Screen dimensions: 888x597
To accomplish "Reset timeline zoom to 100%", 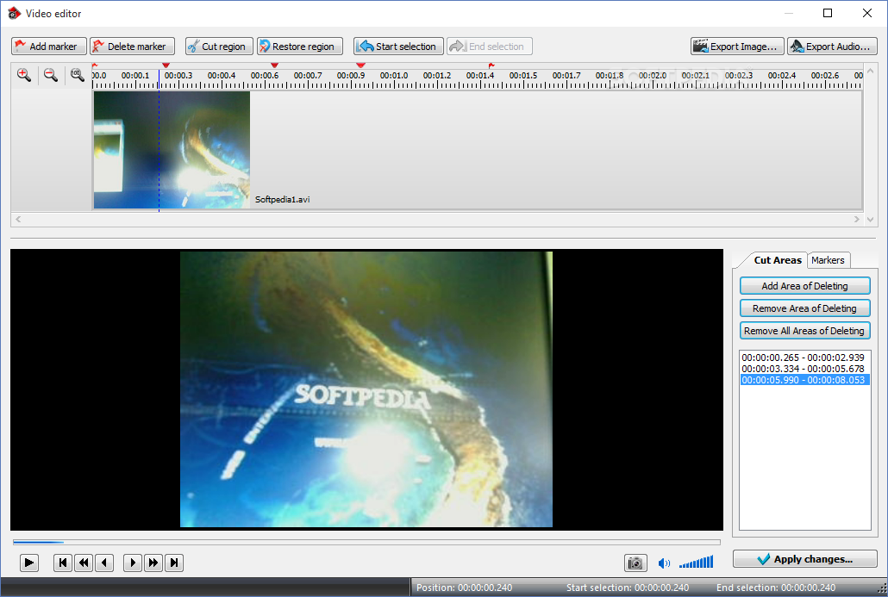I will (77, 75).
